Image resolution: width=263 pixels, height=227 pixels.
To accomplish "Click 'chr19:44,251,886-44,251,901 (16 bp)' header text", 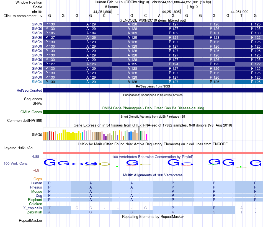I will tap(182, 2).
